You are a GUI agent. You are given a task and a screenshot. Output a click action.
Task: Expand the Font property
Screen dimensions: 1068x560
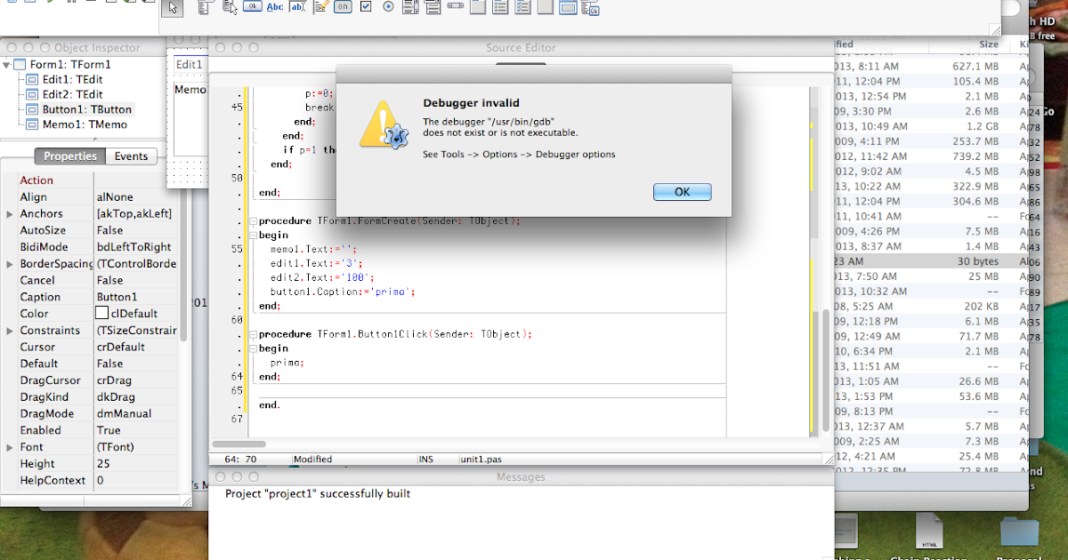coord(9,447)
